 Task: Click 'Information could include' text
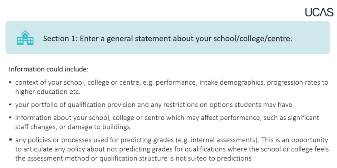tap(48, 69)
